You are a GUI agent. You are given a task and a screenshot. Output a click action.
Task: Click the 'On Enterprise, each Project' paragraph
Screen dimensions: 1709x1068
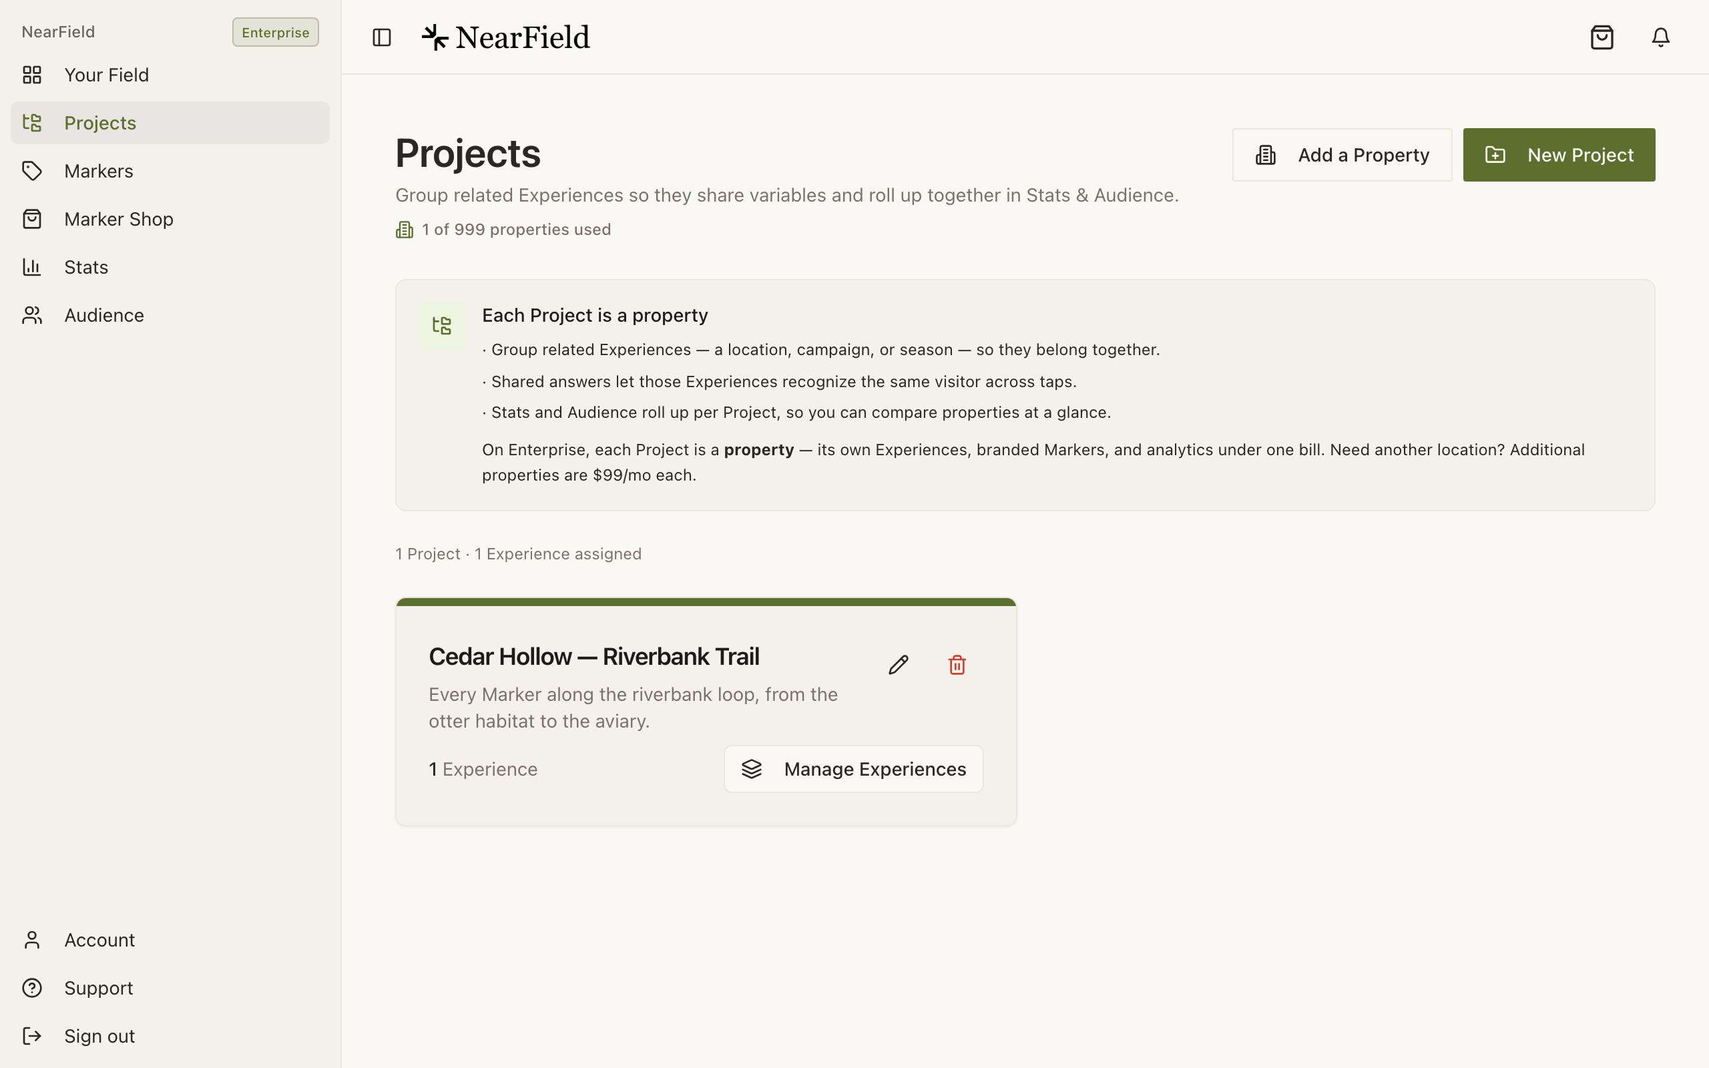coord(1033,462)
